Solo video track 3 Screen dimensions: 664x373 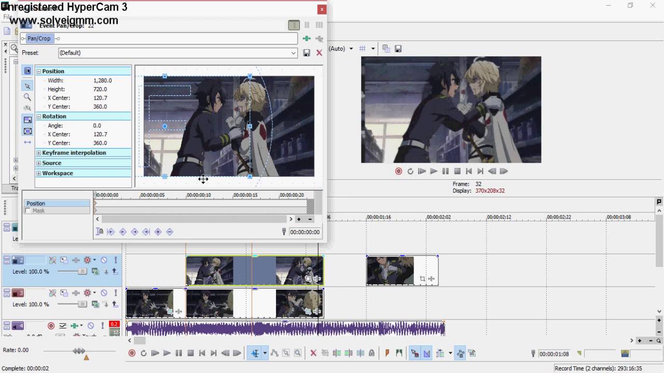pyautogui.click(x=115, y=293)
